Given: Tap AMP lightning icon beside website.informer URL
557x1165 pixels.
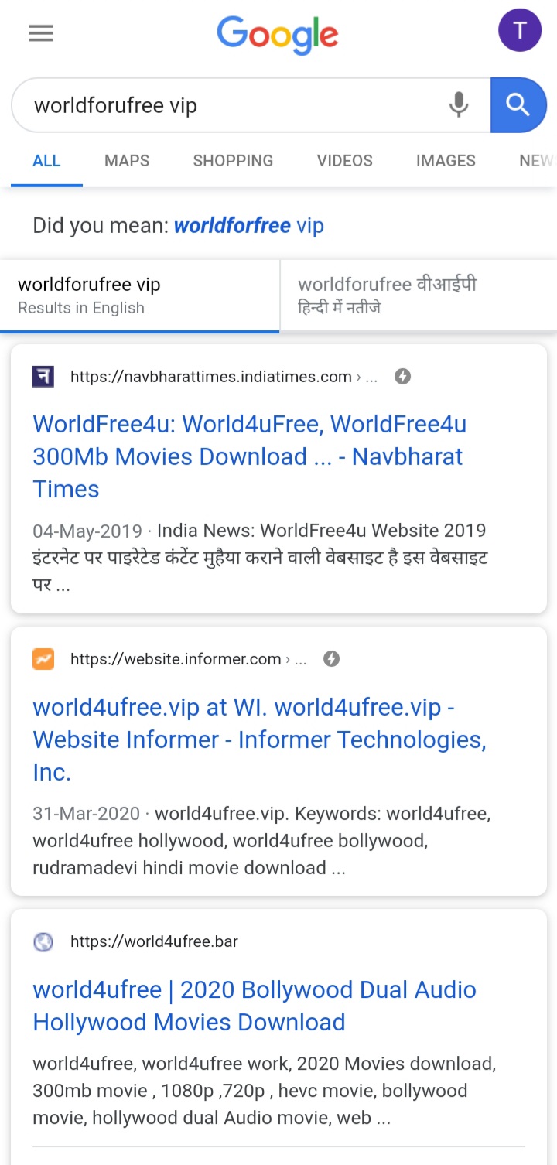Looking at the screenshot, I should click(x=331, y=659).
